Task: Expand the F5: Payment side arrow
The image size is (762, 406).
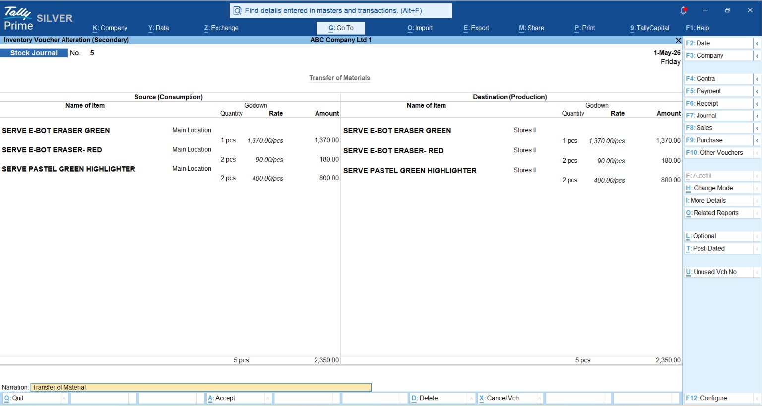Action: (757, 91)
